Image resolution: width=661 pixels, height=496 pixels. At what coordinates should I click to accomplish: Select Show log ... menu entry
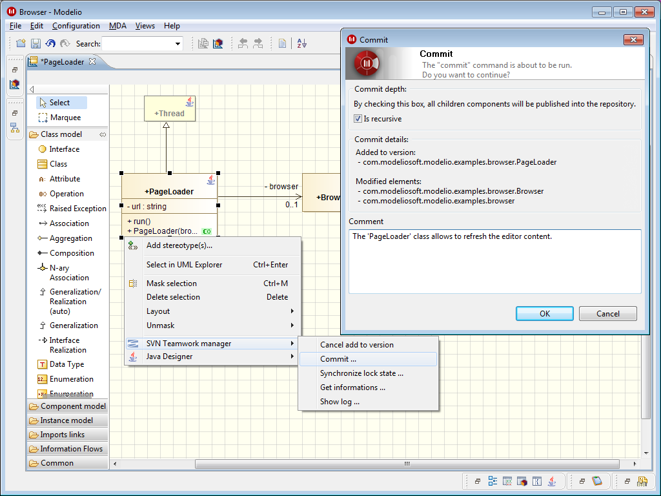coord(368,402)
